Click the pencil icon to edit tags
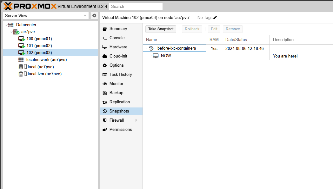Viewport: 333px width, 189px height. point(215,18)
